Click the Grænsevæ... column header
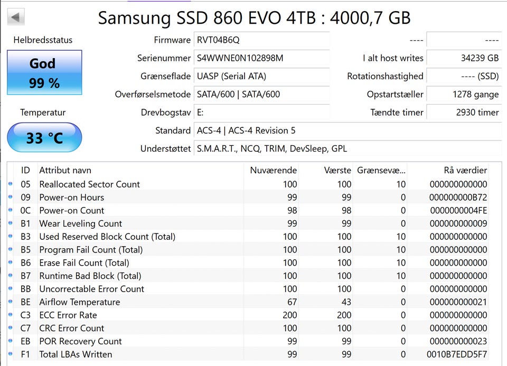The height and width of the screenshot is (366, 507). (x=381, y=170)
